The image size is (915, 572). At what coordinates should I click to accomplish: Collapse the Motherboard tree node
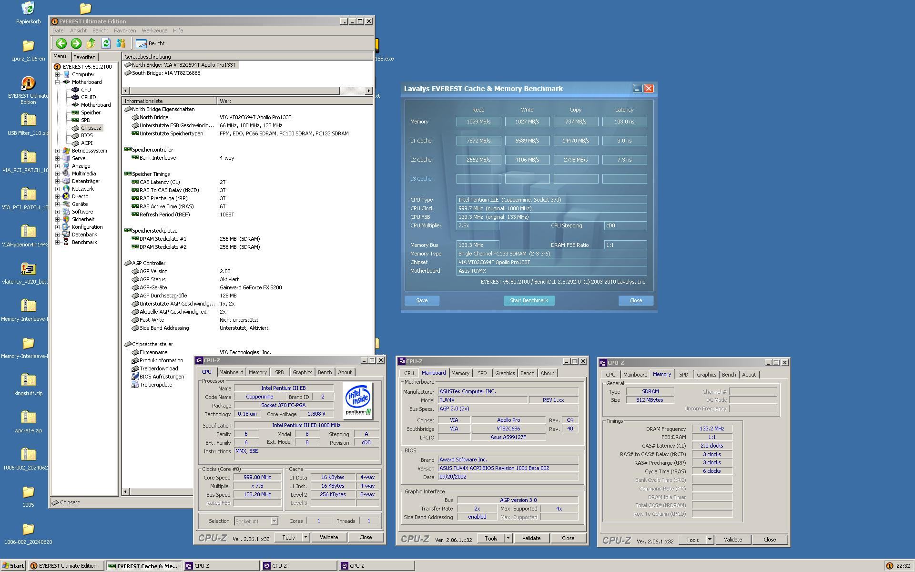pyautogui.click(x=58, y=82)
